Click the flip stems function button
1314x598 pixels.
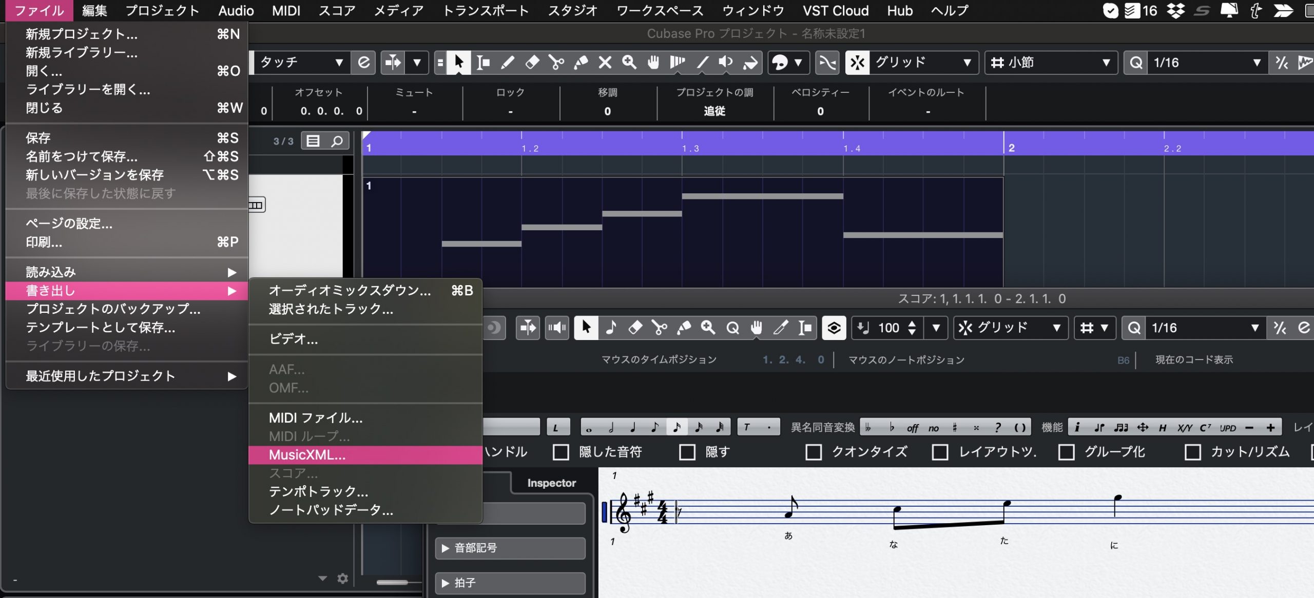click(1099, 427)
